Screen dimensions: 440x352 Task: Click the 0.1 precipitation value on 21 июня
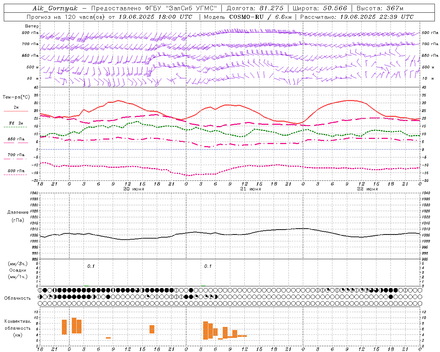208,266
